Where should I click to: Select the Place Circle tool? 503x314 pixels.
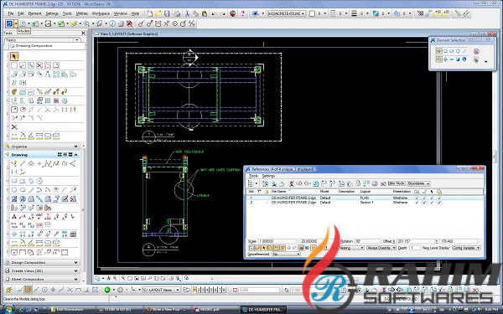[x=14, y=190]
